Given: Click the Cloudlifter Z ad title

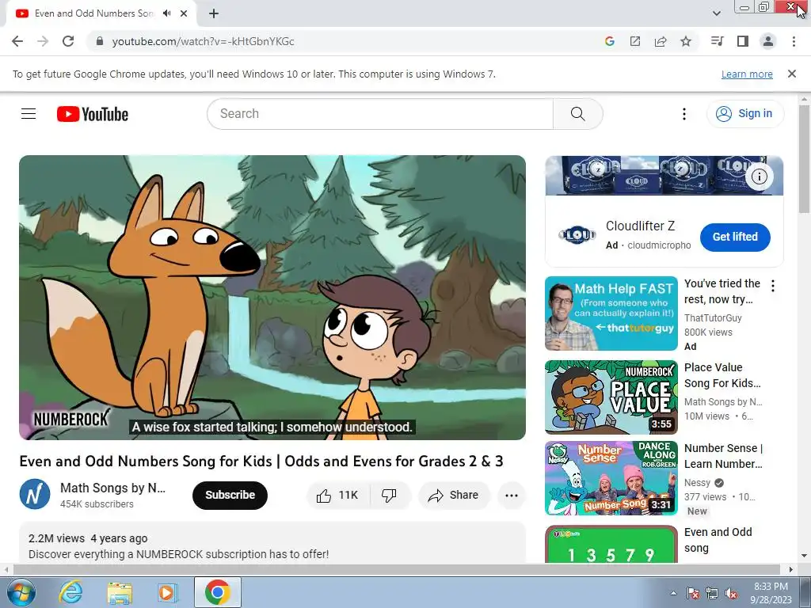Looking at the screenshot, I should point(640,226).
